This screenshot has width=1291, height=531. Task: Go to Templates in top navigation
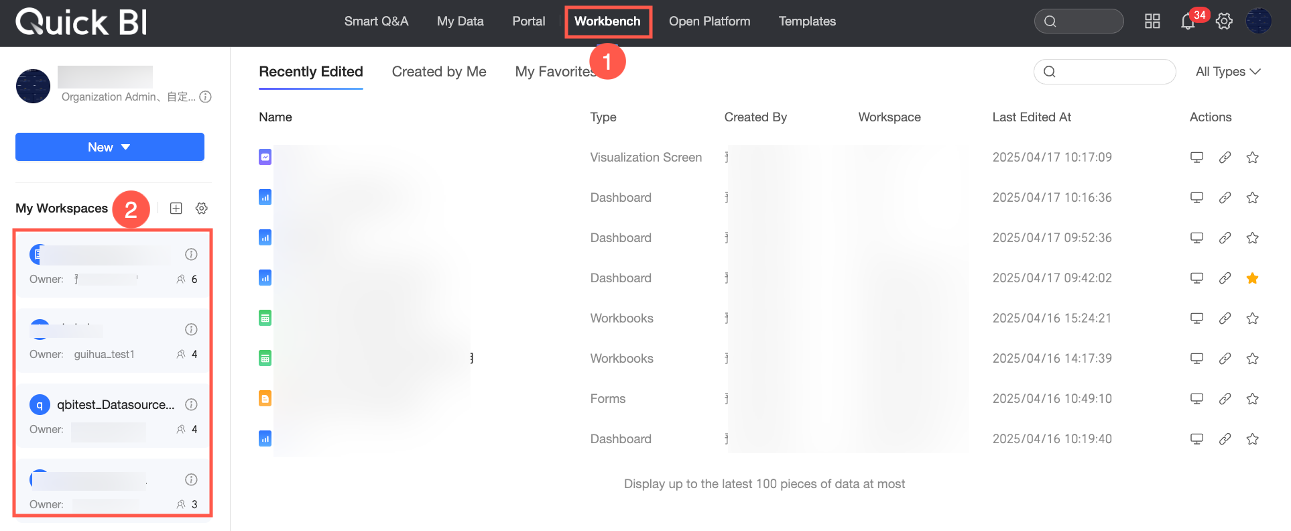tap(807, 21)
